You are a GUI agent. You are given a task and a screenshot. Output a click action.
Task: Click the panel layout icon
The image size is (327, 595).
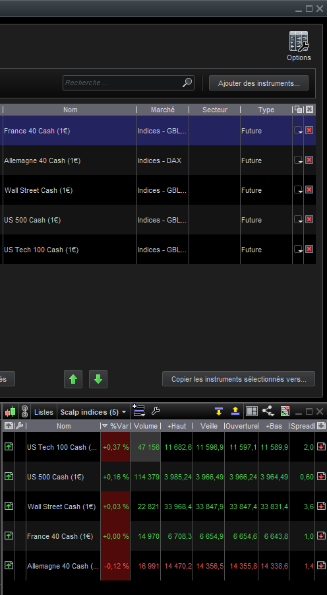click(252, 411)
